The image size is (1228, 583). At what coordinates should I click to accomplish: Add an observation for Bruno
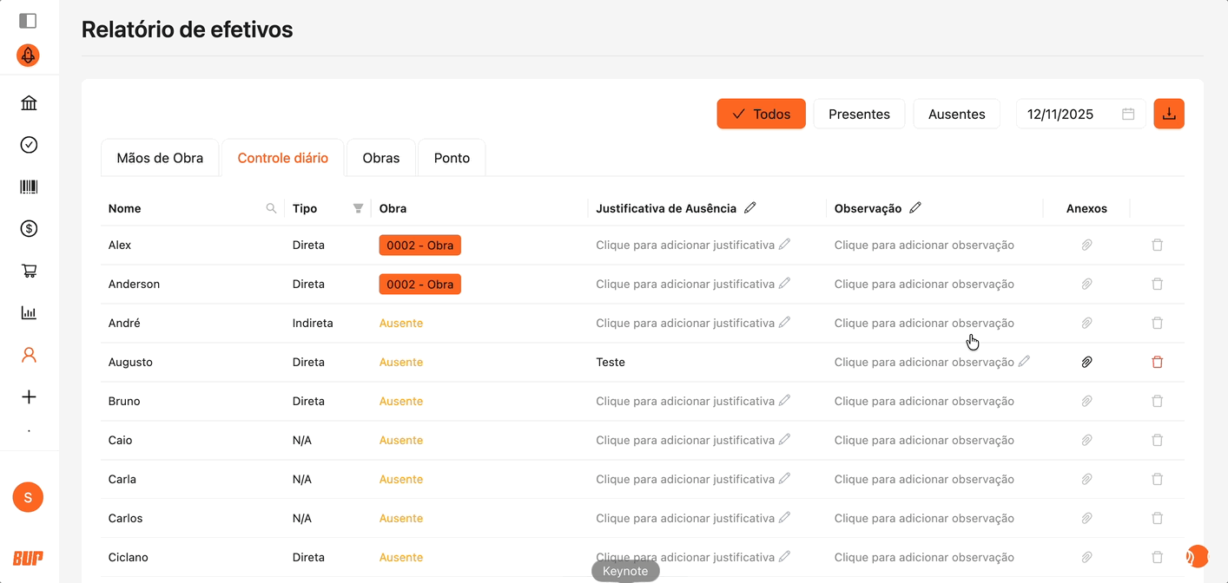click(924, 401)
